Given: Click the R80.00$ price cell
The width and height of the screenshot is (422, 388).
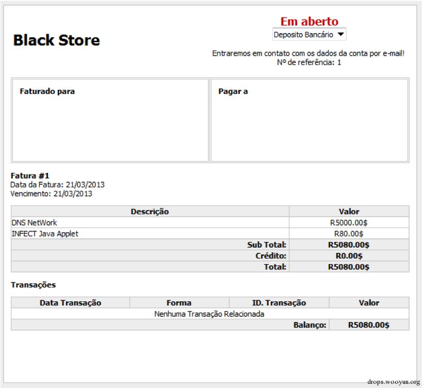Looking at the screenshot, I should 349,234.
